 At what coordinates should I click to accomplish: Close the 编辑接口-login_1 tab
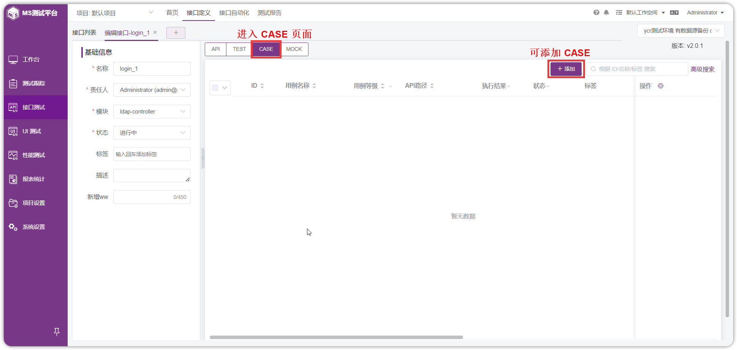[155, 32]
